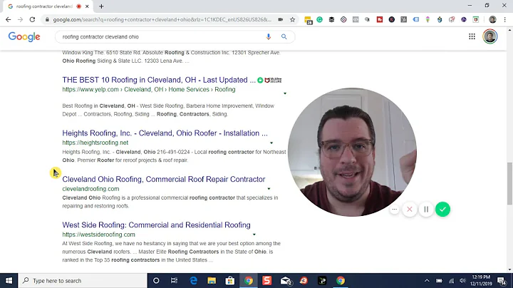Click the webcam bubble video preview

click(352, 152)
